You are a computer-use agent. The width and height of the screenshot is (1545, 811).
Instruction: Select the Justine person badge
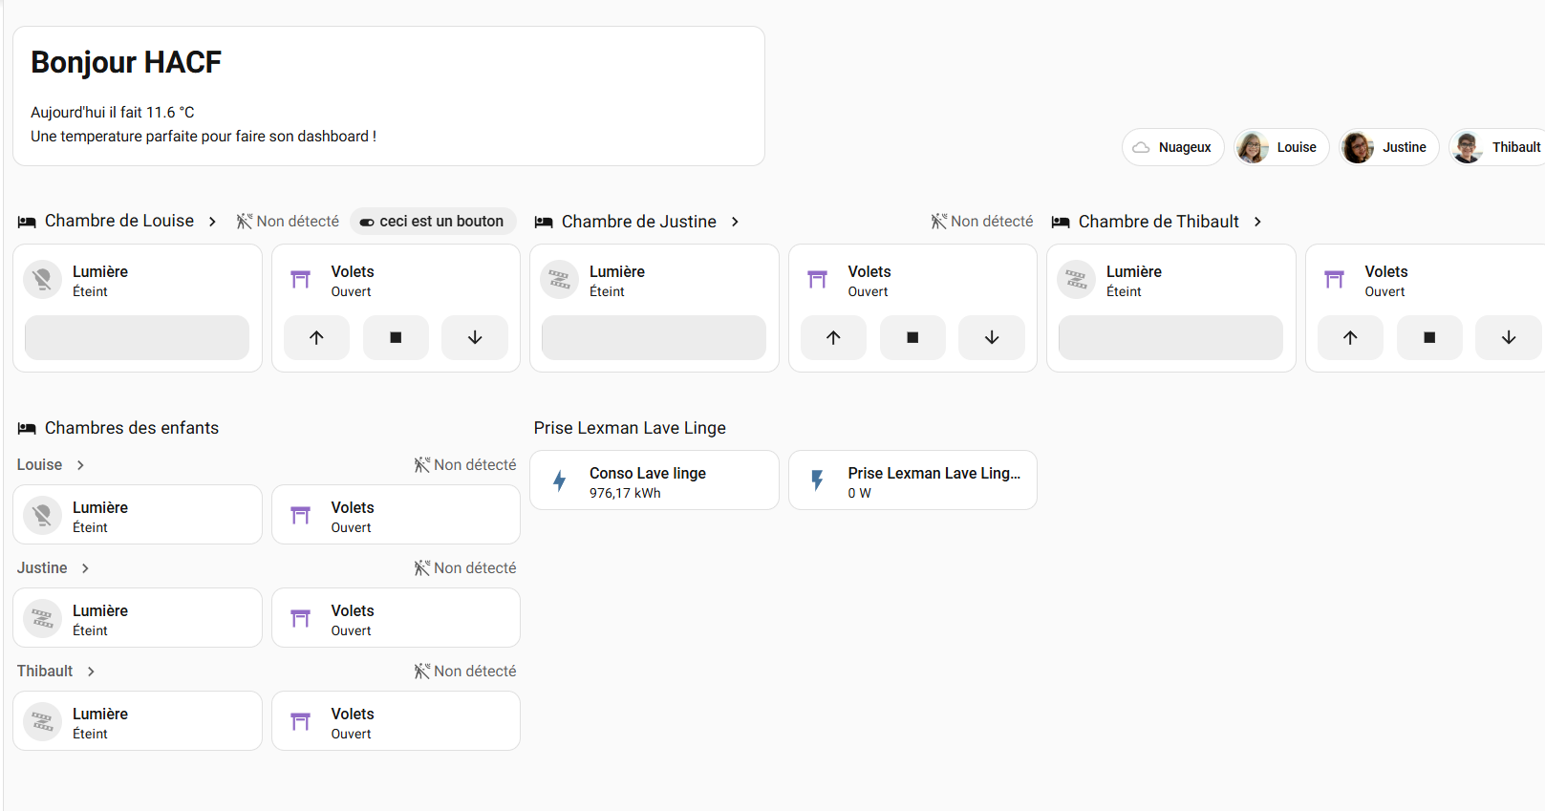point(1388,147)
